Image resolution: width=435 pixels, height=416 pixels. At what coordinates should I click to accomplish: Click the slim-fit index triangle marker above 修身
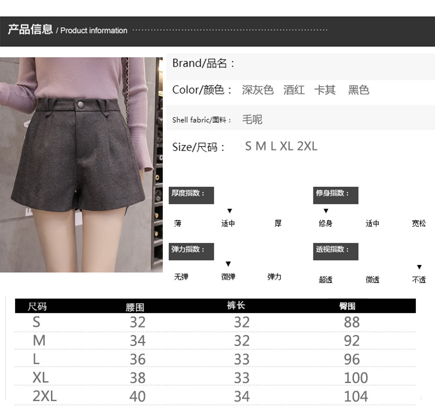(x=326, y=211)
